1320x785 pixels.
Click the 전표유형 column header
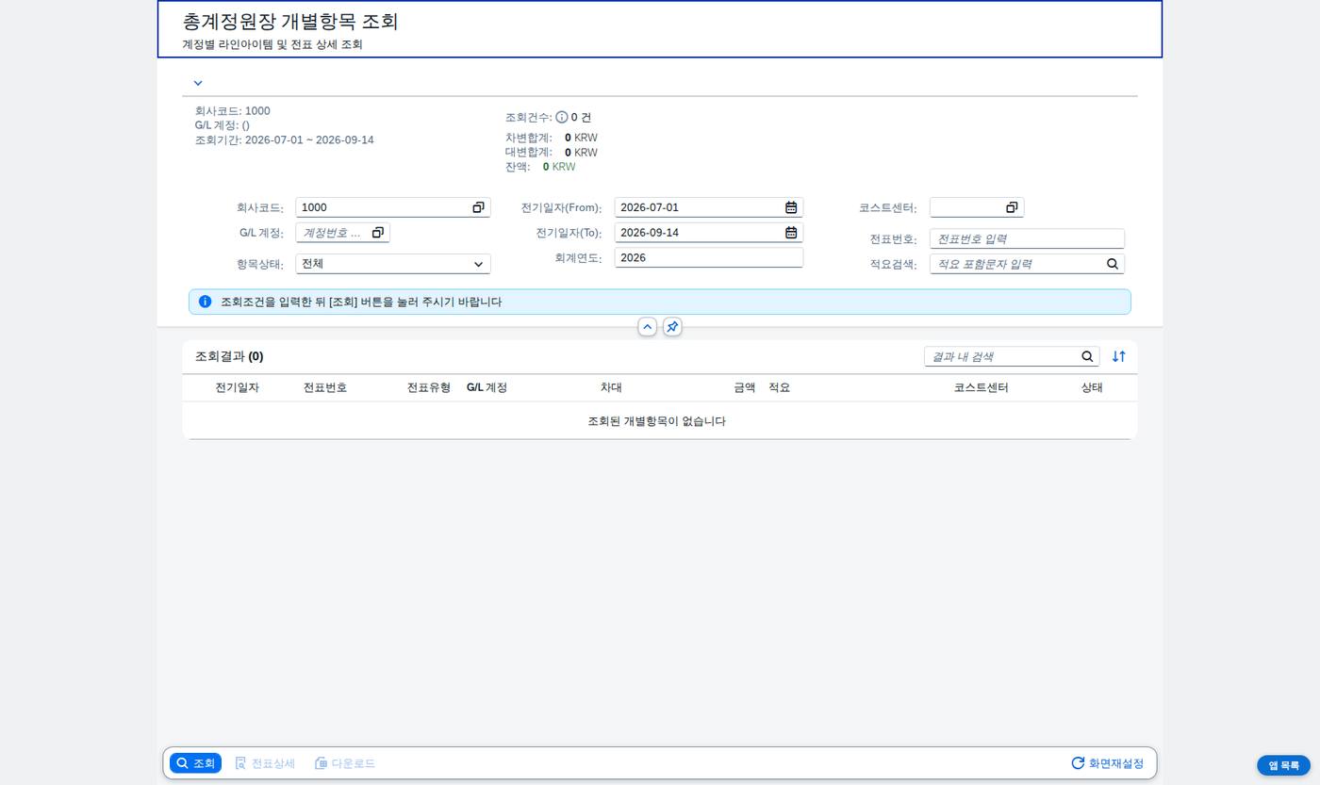(x=429, y=387)
